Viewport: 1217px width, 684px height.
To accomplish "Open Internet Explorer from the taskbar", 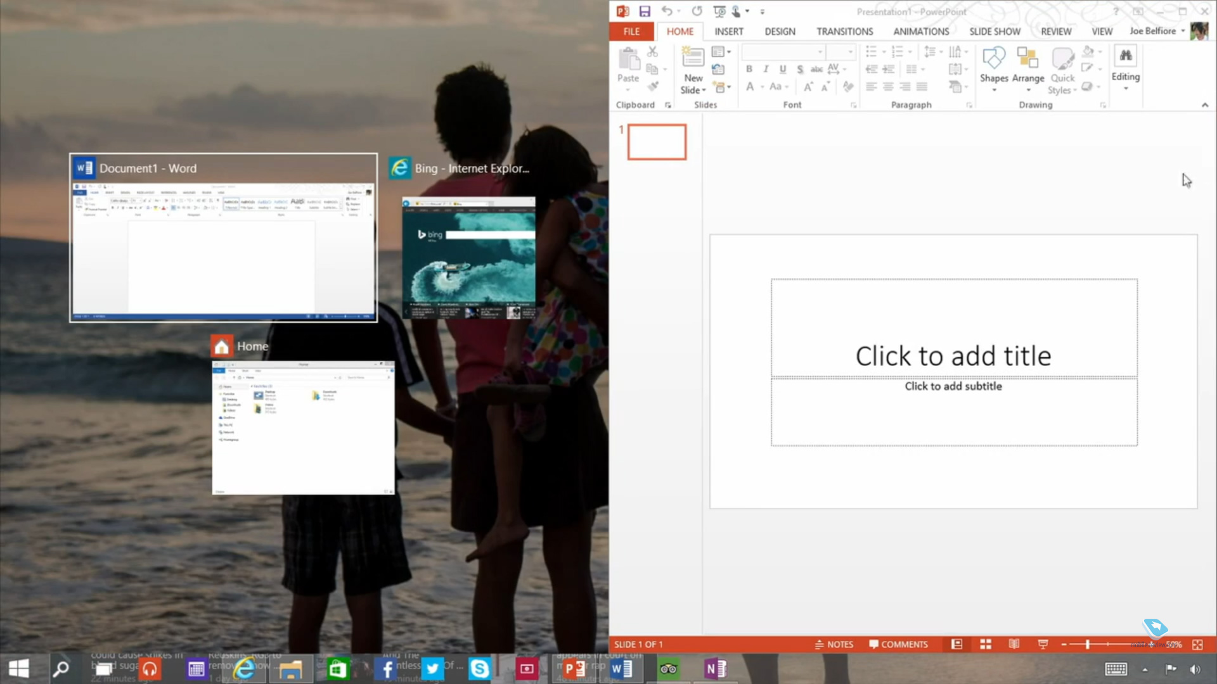I will pyautogui.click(x=244, y=669).
